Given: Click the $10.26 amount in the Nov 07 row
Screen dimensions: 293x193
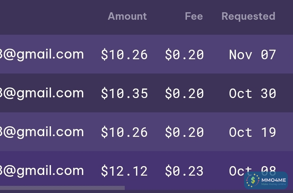Looking at the screenshot, I should point(124,55).
